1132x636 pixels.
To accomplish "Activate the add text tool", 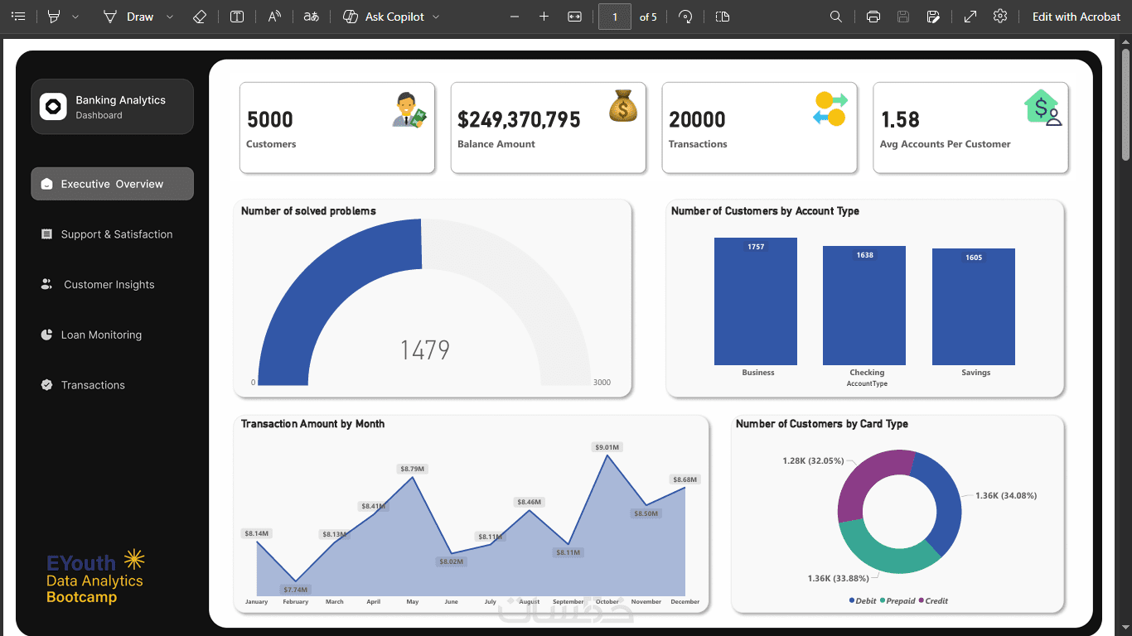I will pyautogui.click(x=237, y=17).
